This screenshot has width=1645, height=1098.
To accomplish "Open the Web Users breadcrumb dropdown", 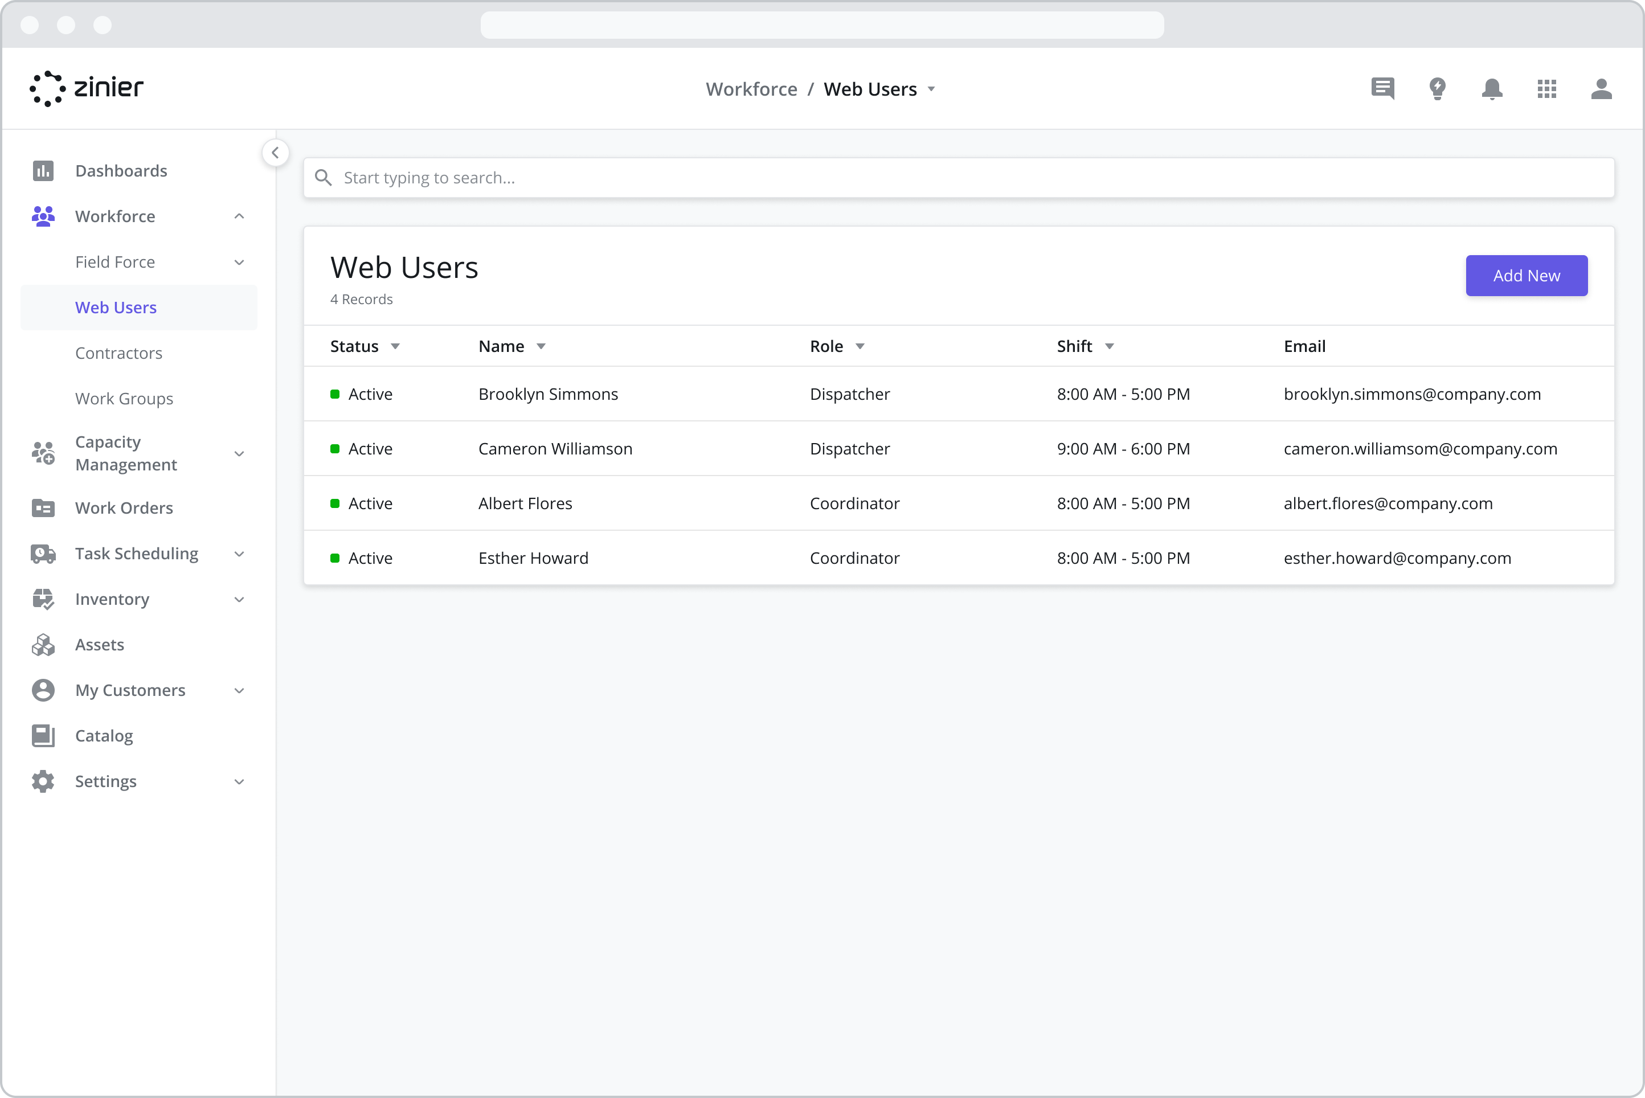I will [931, 89].
